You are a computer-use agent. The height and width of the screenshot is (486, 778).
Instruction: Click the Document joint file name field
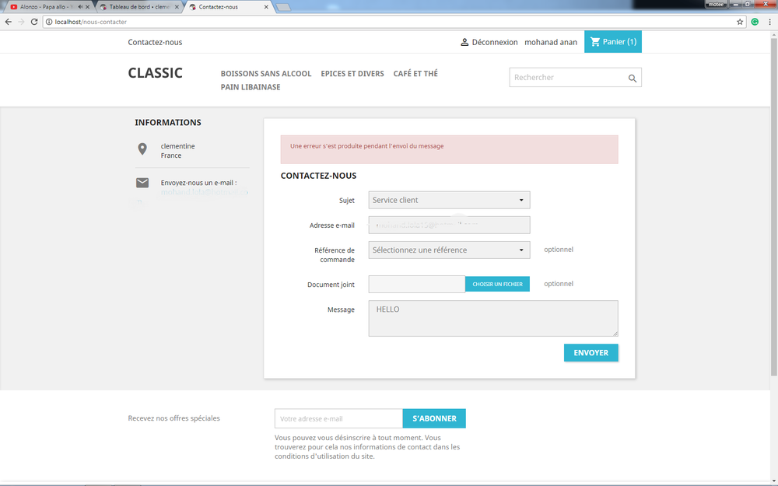(x=417, y=284)
